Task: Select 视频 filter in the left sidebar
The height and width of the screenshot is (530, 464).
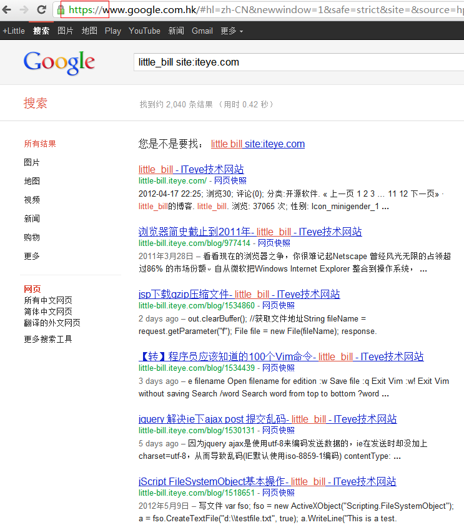Action: pos(32,200)
